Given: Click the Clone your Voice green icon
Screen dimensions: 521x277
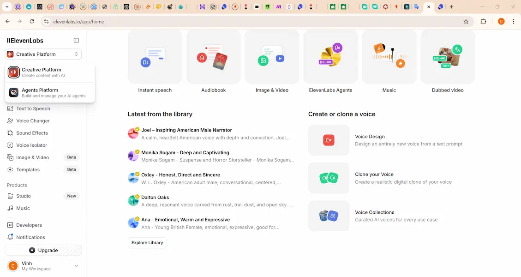Looking at the screenshot, I should tap(329, 178).
